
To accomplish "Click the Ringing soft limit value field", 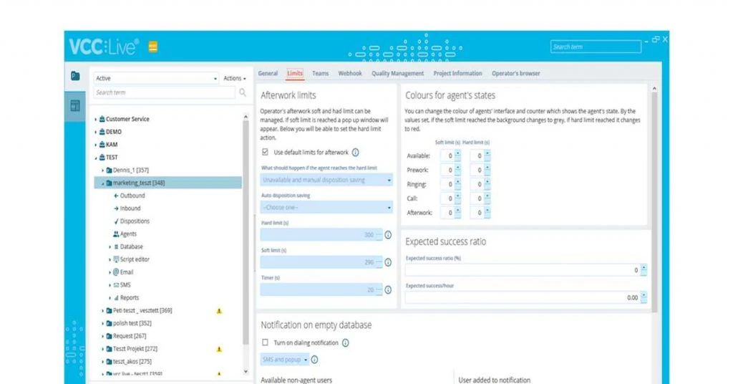I will pos(447,184).
